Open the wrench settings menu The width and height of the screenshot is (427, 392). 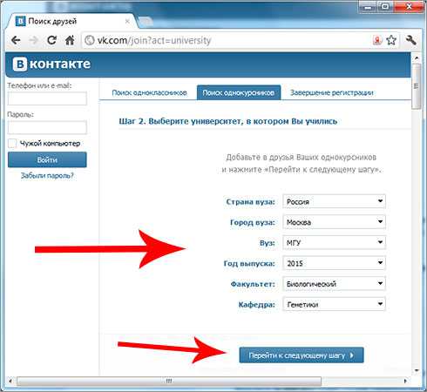pos(411,40)
